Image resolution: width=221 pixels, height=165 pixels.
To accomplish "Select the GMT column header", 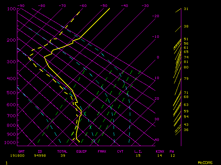I will pos(21,151).
